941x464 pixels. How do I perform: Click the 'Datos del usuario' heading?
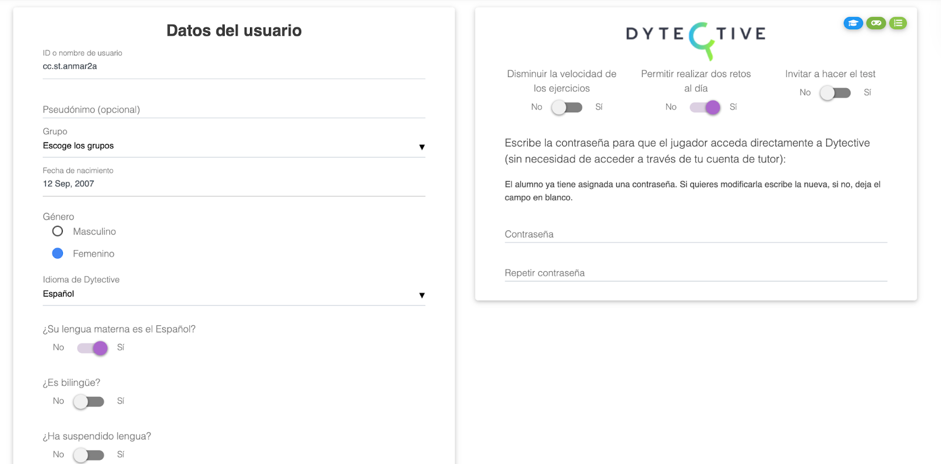coord(233,31)
